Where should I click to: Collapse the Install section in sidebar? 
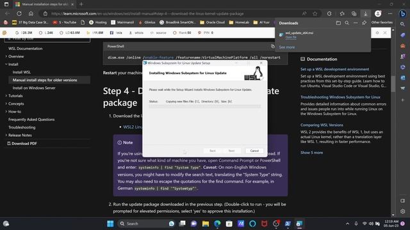(x=6, y=64)
